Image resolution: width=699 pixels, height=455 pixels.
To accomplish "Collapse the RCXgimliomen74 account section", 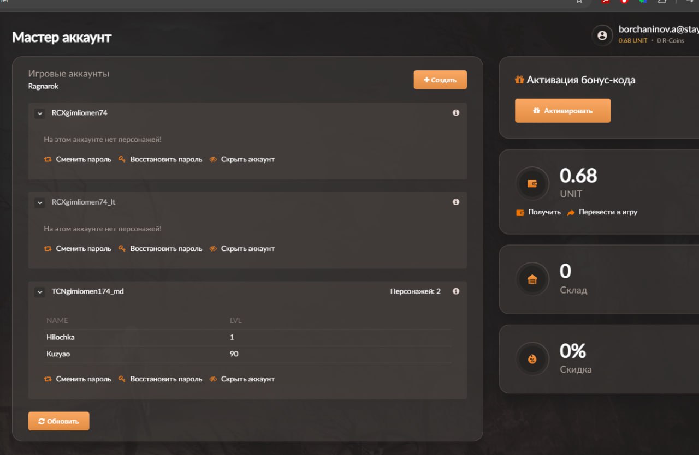I will (39, 113).
